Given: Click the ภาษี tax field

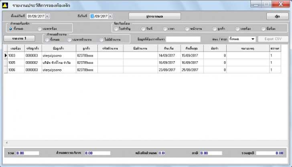Looking at the screenshot, I should 211,153.
